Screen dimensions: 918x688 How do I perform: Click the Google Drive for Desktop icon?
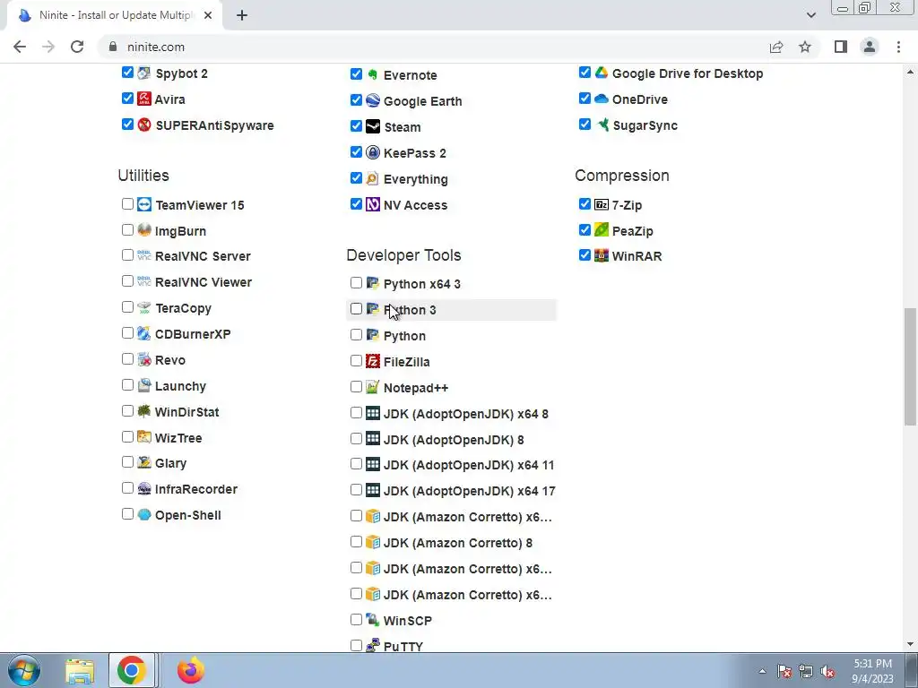coord(602,73)
